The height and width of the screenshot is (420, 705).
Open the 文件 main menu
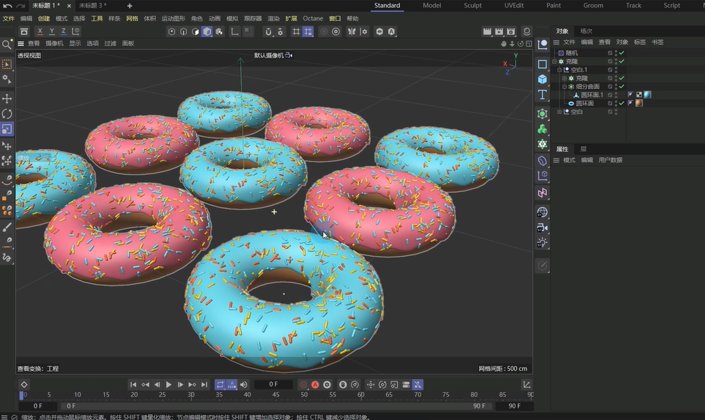coord(8,18)
